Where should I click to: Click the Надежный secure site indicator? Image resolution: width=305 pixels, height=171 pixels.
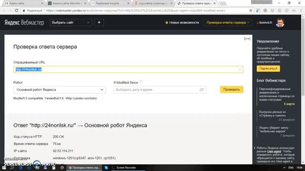pyautogui.click(x=32, y=10)
